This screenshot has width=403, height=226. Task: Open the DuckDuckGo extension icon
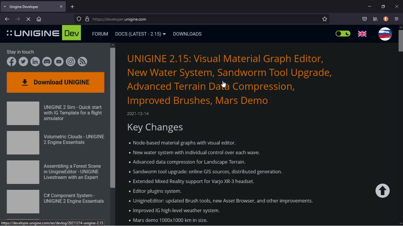tap(386, 19)
